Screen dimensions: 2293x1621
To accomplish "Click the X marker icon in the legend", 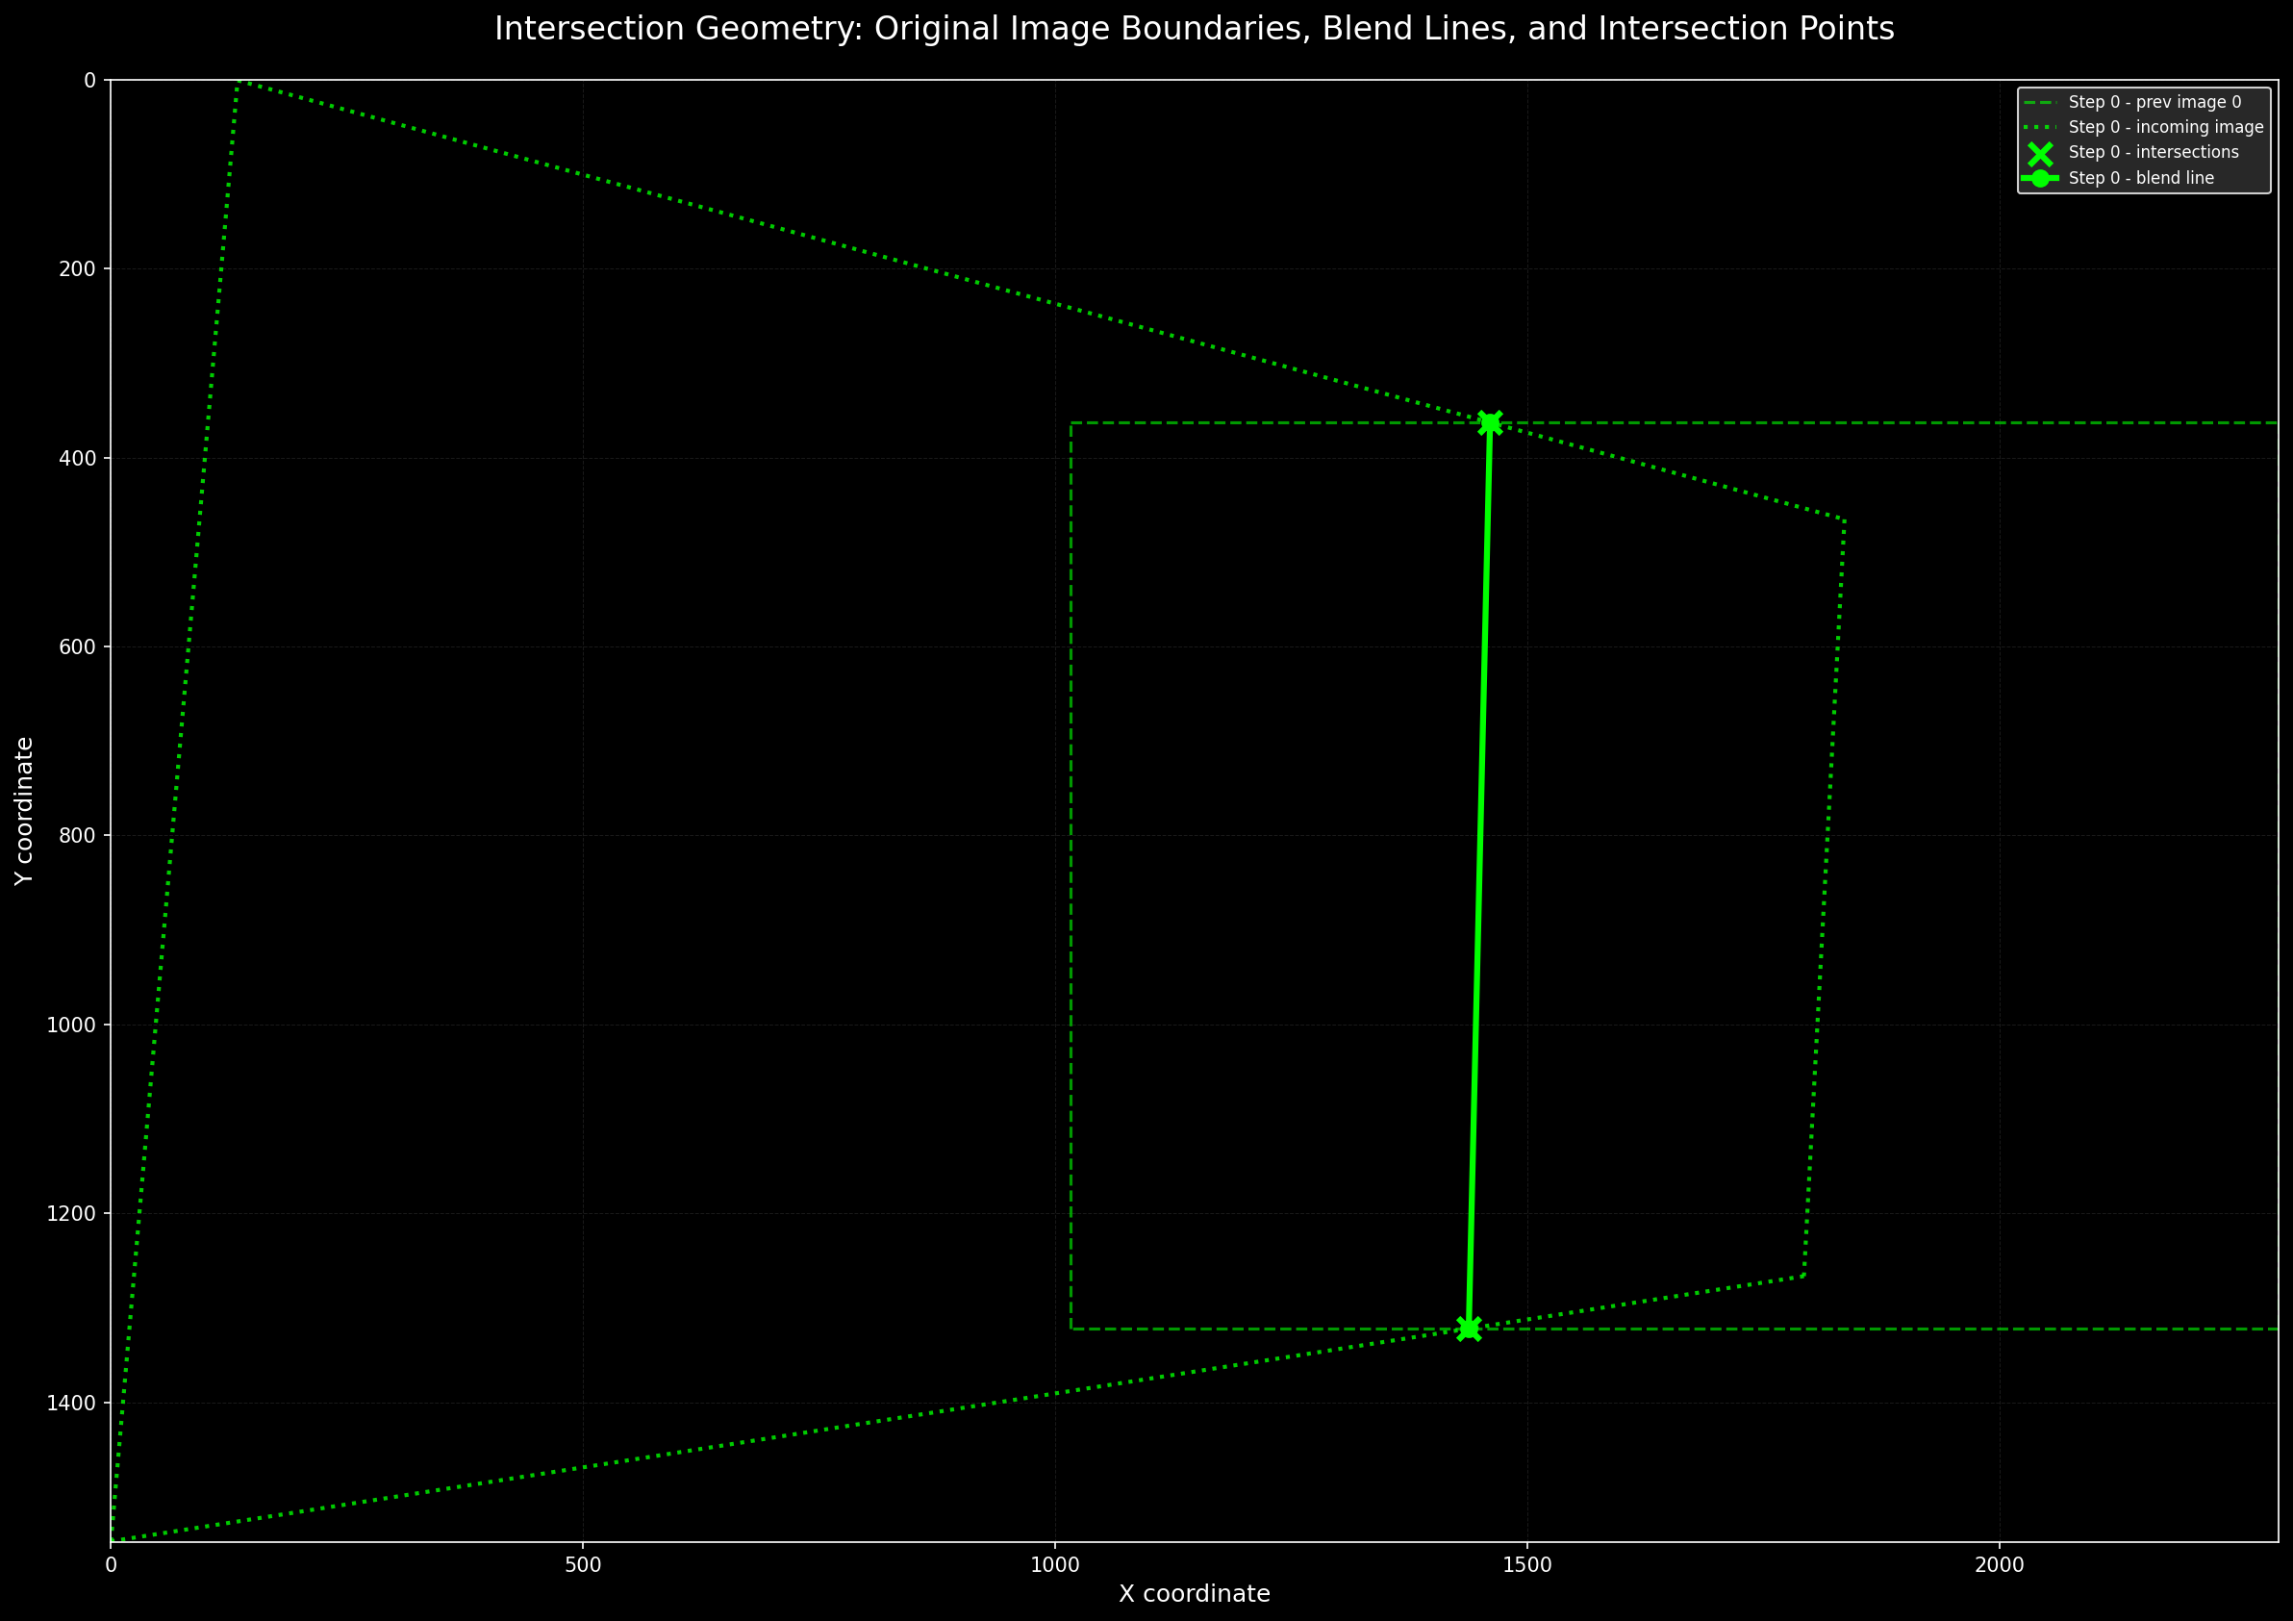I will click(x=2040, y=153).
